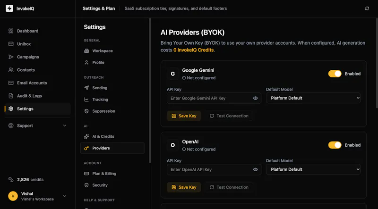
Task: Click the OpenAI O logo
Action: [x=173, y=145]
